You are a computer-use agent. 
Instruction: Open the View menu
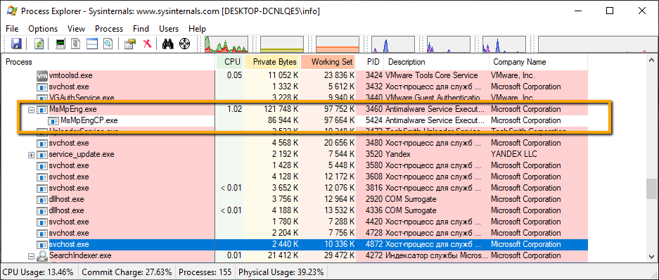pos(76,29)
